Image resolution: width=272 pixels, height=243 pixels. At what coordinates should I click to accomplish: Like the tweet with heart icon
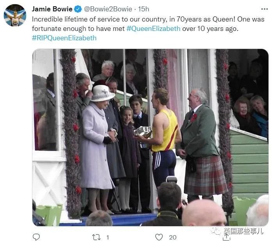[x=159, y=237]
